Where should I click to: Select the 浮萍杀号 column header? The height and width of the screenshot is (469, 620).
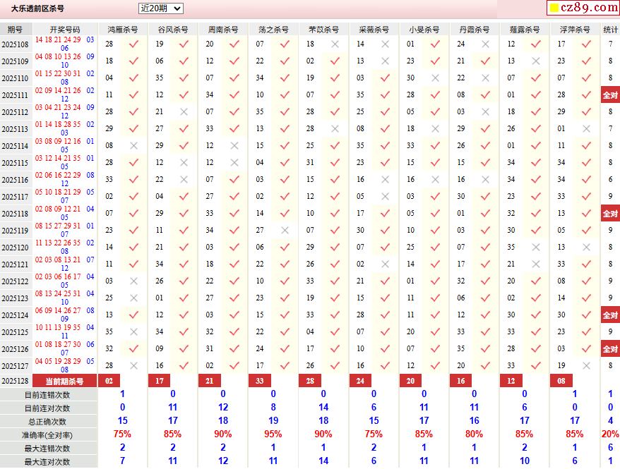[x=575, y=30]
